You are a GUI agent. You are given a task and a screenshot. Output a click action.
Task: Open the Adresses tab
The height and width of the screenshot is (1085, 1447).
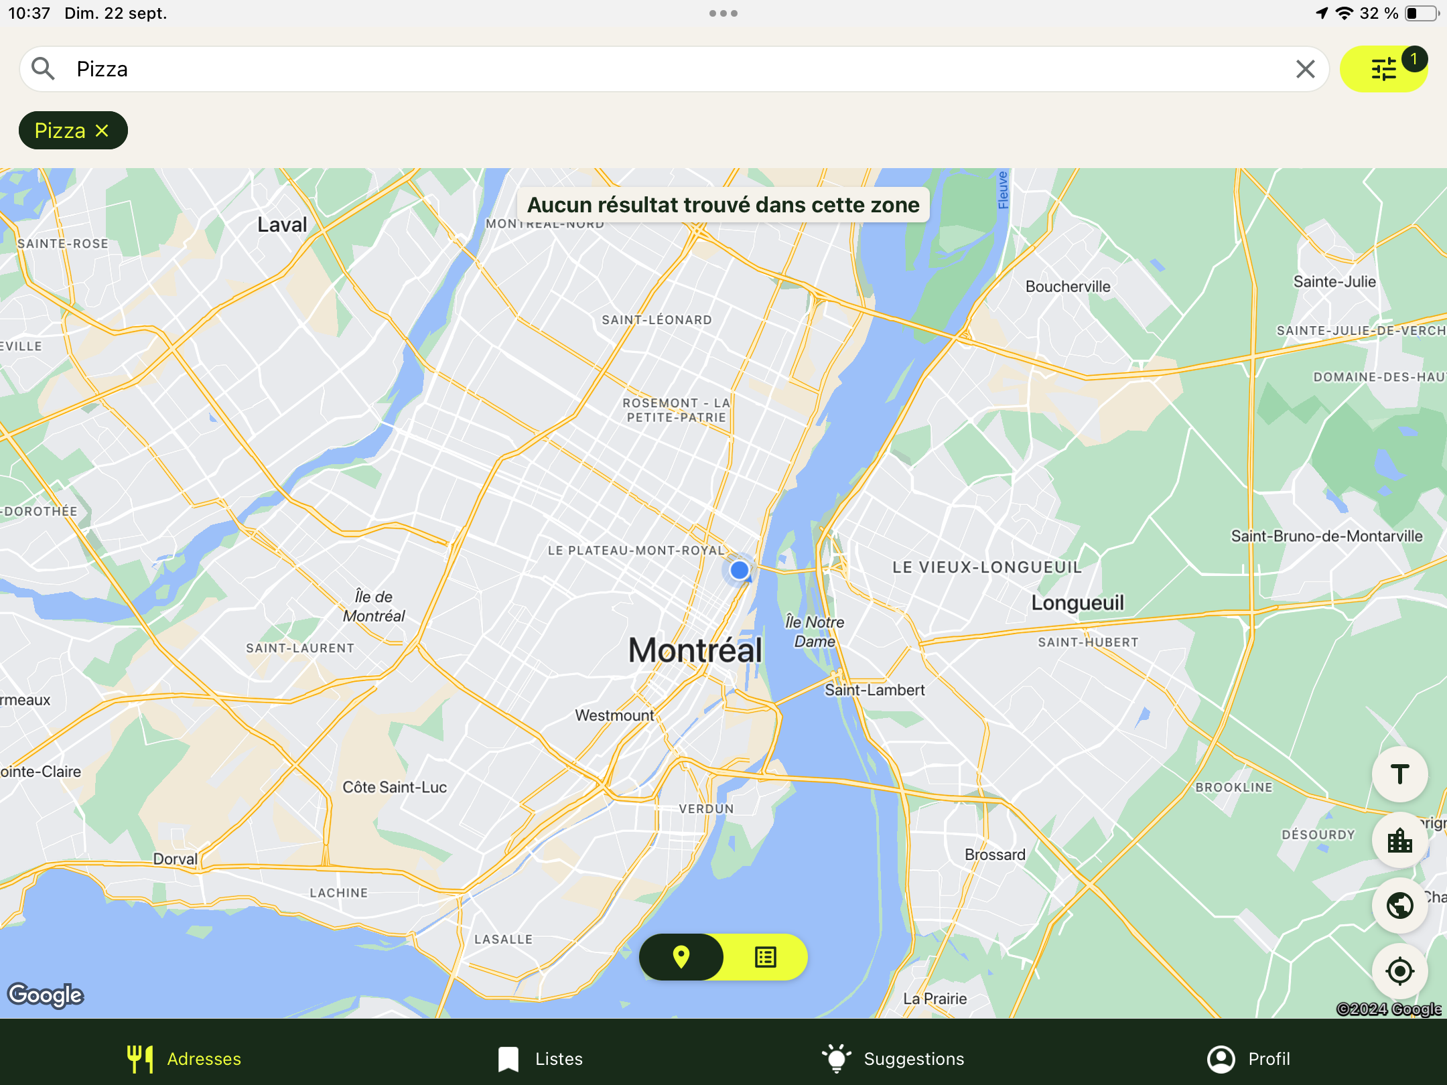[184, 1059]
